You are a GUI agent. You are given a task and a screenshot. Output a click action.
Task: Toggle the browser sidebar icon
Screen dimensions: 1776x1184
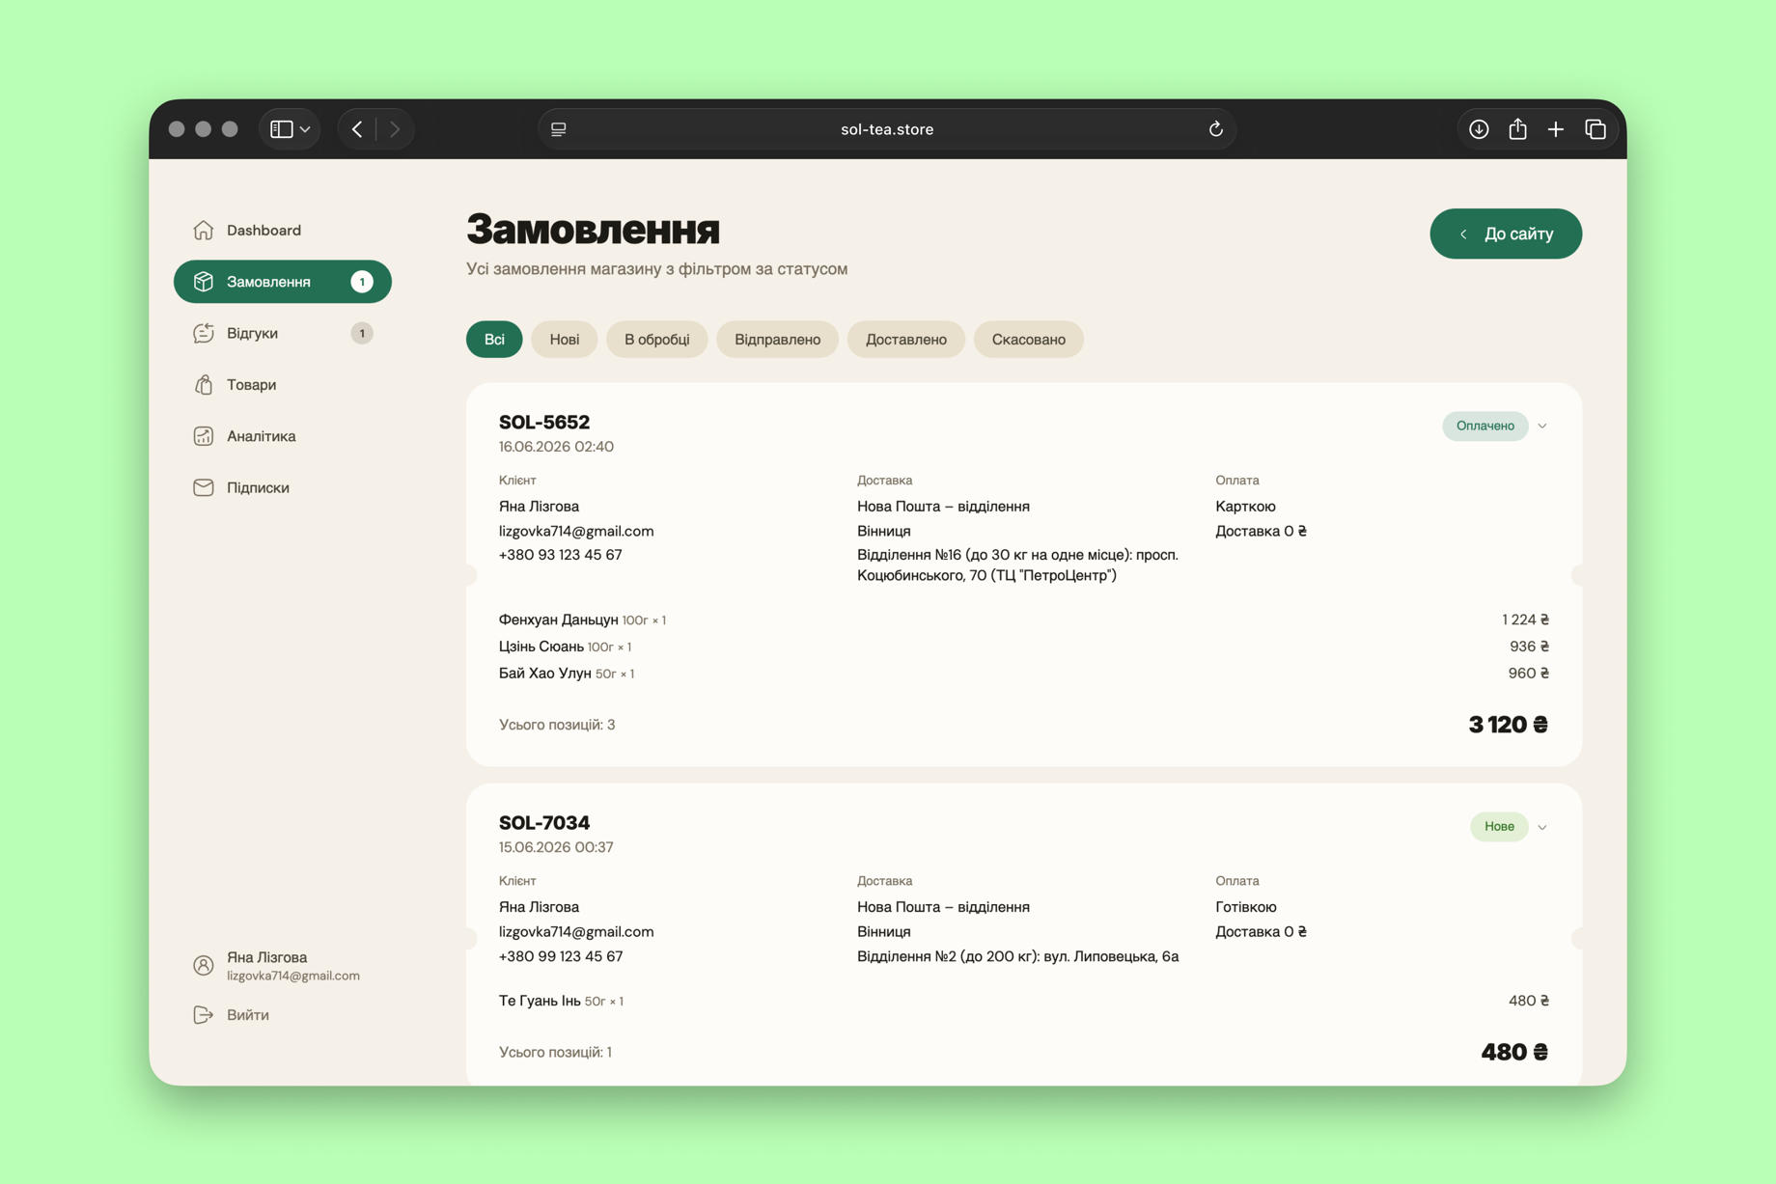click(x=281, y=129)
